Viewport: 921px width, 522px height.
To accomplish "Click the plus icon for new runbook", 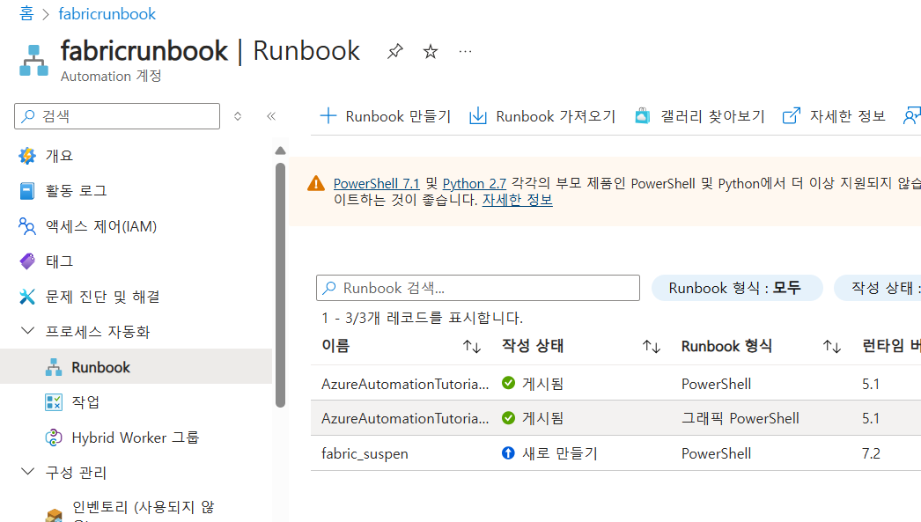I will (328, 115).
